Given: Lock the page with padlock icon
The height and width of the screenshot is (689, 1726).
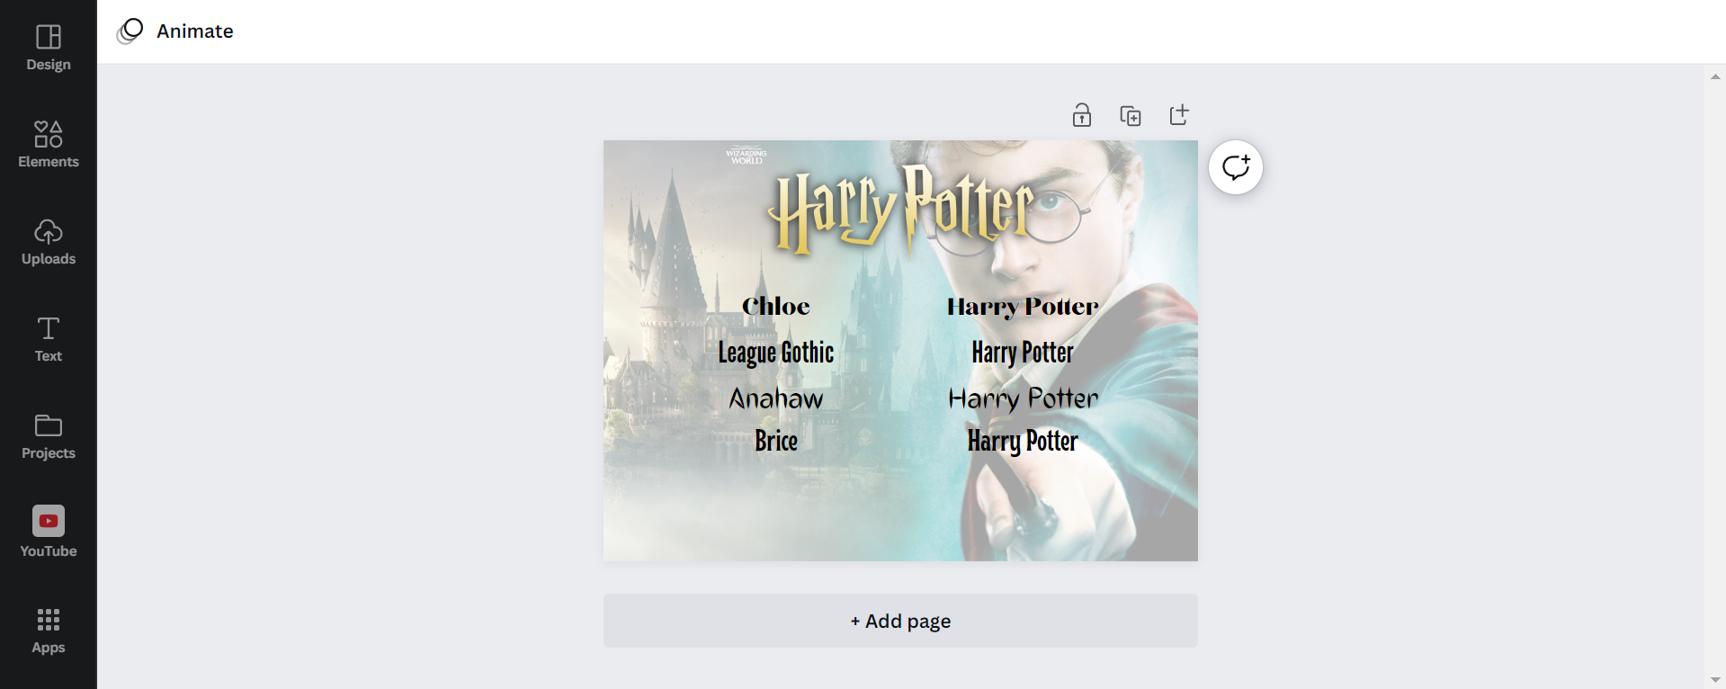Looking at the screenshot, I should pyautogui.click(x=1082, y=115).
